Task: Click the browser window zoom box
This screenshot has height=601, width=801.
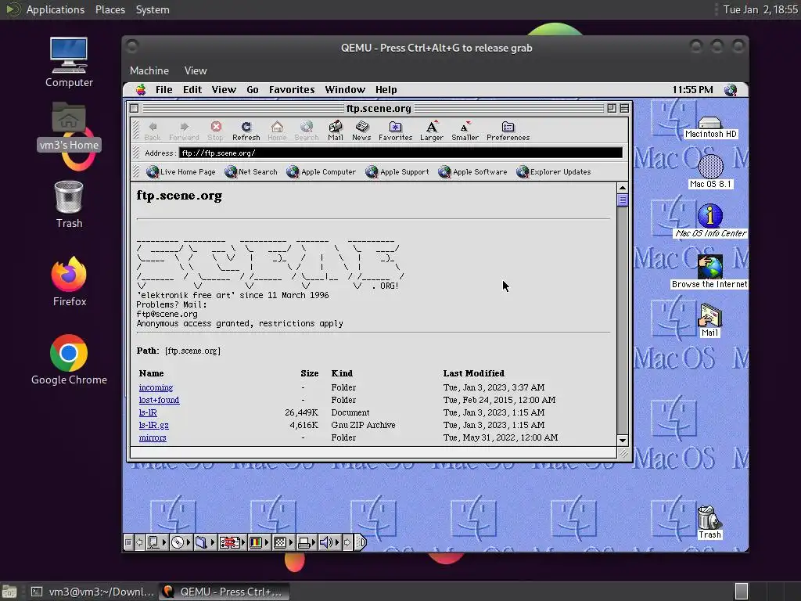Action: click(612, 108)
